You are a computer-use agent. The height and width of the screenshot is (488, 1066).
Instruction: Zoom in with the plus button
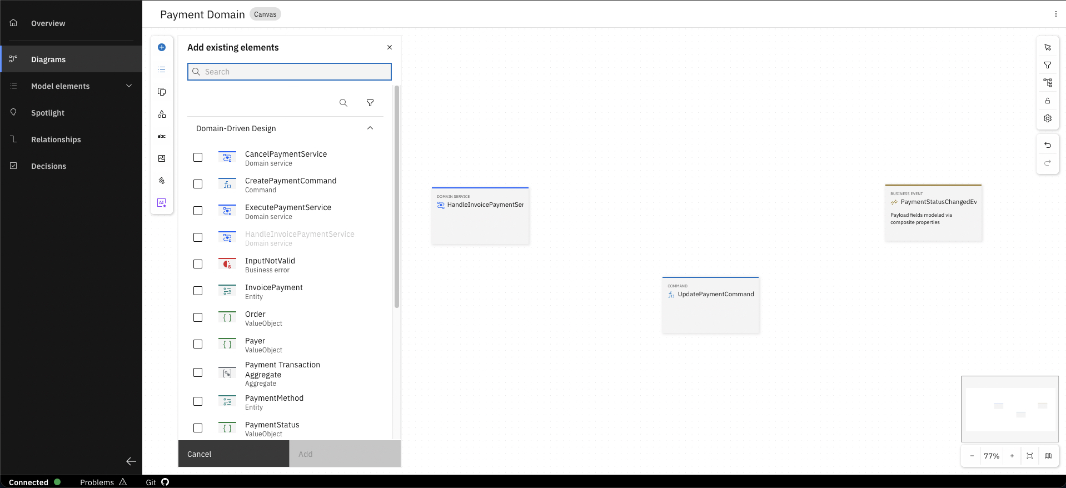pos(1012,456)
